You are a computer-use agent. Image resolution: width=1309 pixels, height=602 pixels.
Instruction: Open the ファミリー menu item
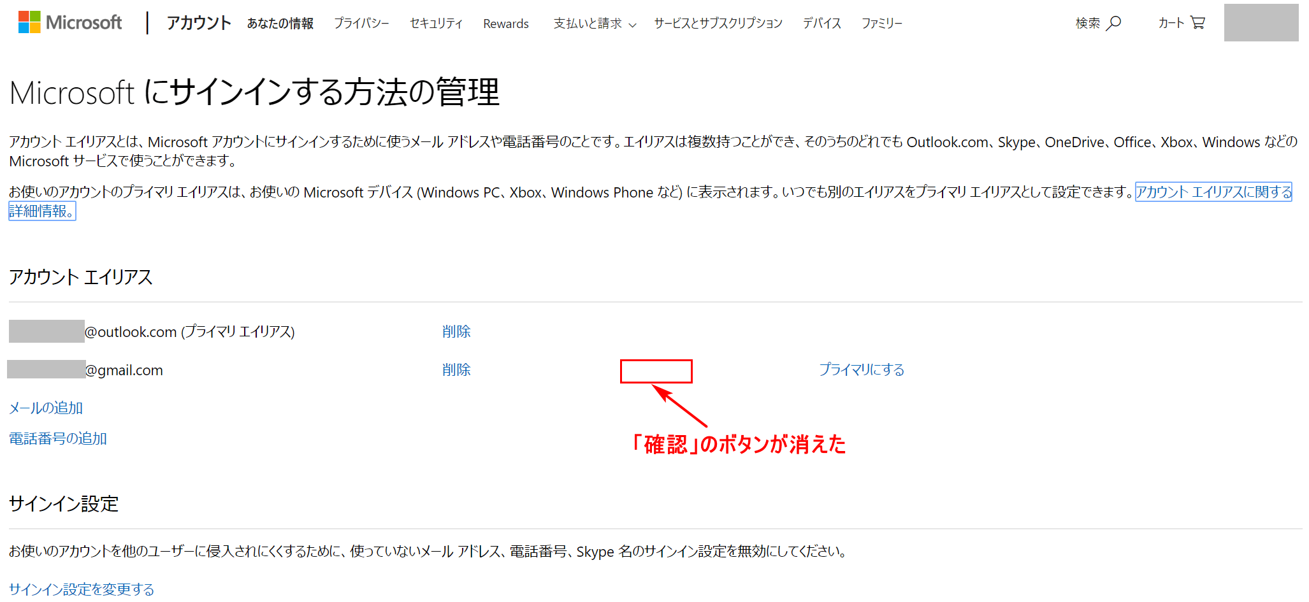(x=882, y=24)
